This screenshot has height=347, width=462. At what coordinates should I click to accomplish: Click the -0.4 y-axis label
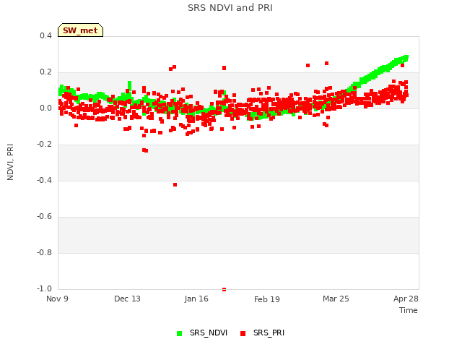tap(44, 180)
